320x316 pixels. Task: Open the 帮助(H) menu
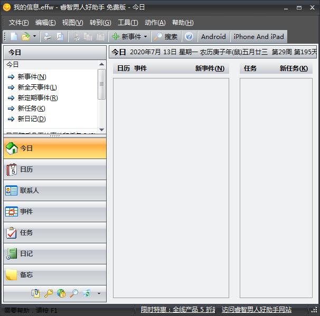[x=183, y=23]
